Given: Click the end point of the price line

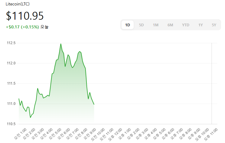Looking at the screenshot, I should (94, 104).
